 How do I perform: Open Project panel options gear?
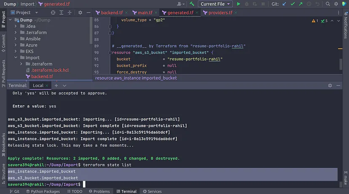pyautogui.click(x=80, y=13)
